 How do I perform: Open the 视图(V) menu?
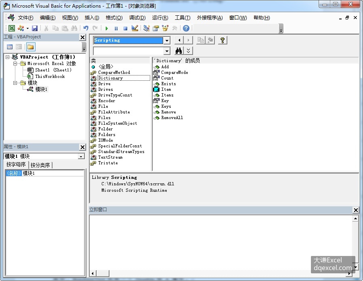[70, 18]
